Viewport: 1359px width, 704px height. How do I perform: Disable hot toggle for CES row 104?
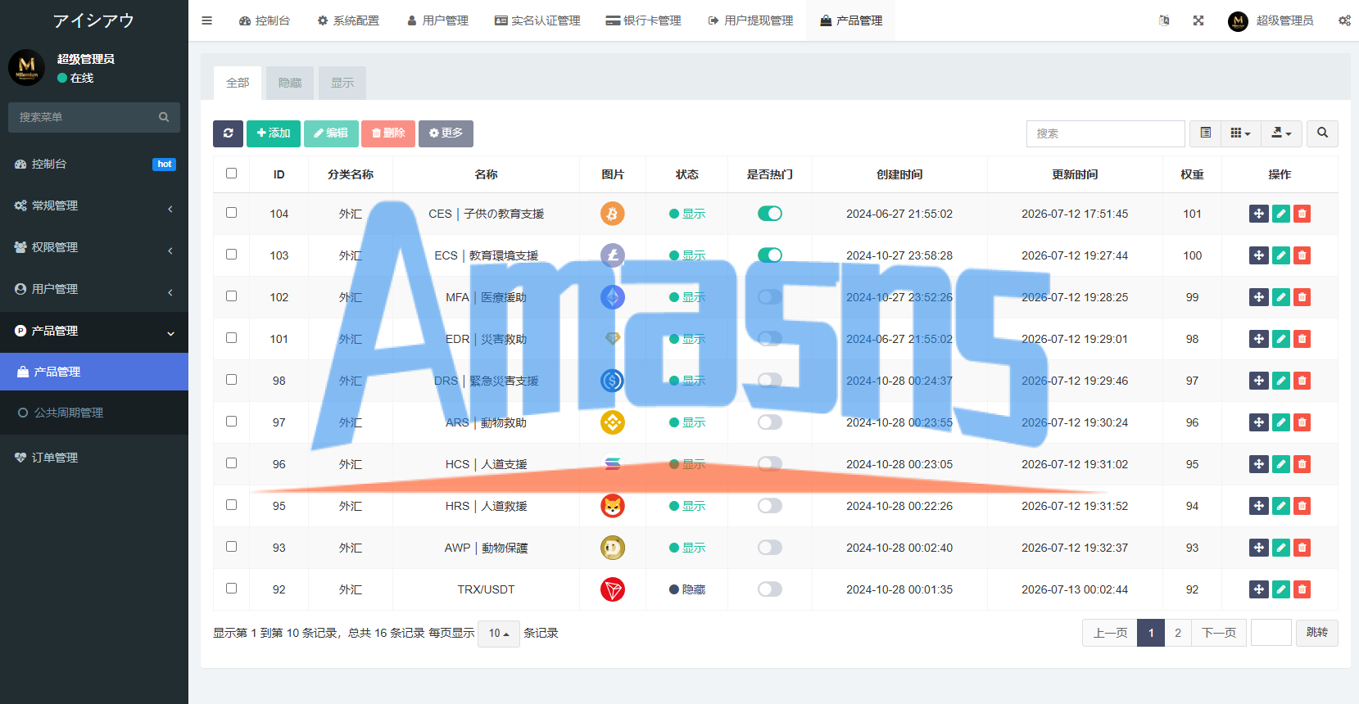[770, 214]
